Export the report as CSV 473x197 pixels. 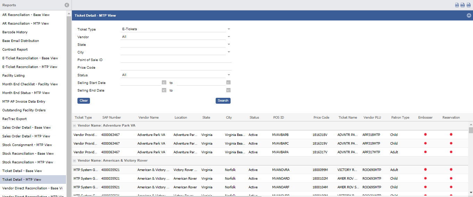pos(463,5)
